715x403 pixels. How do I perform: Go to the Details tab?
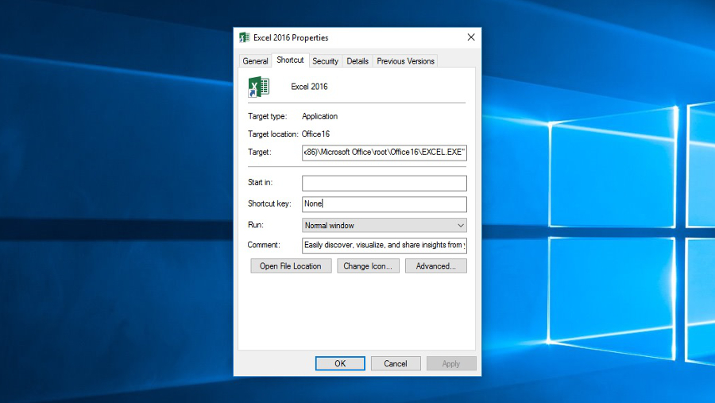point(357,60)
